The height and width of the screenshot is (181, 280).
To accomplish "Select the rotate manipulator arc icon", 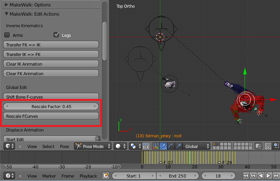I will point(171,146).
